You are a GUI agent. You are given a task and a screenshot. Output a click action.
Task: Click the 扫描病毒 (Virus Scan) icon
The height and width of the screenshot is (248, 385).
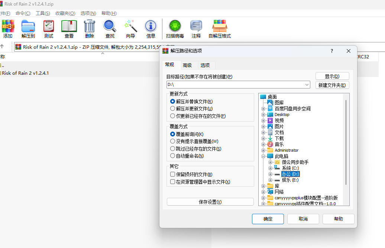[x=175, y=29]
